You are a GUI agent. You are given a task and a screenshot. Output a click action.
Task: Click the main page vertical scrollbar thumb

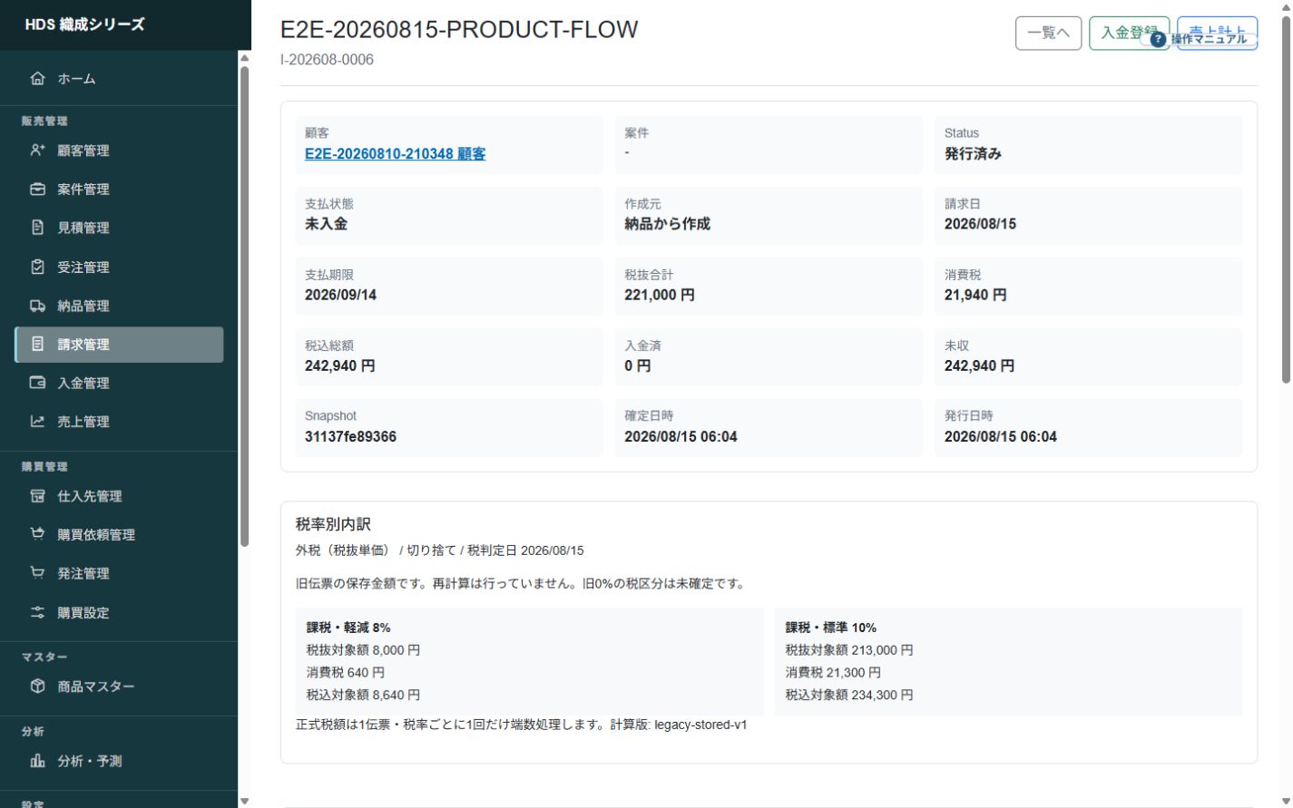click(1286, 200)
